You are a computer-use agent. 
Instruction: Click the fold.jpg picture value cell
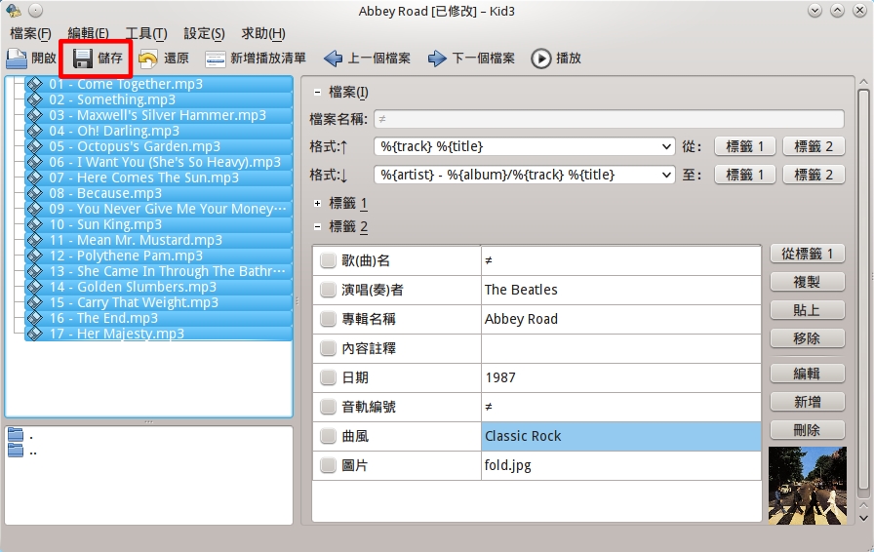621,465
